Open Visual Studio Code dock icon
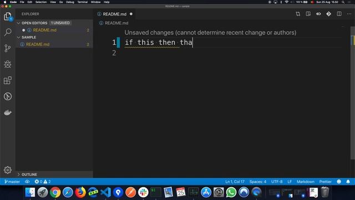 pyautogui.click(x=105, y=192)
